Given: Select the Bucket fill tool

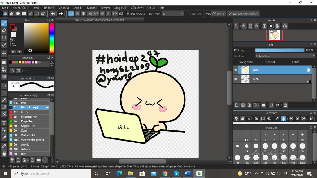Looking at the screenshot, I should pos(4,70).
